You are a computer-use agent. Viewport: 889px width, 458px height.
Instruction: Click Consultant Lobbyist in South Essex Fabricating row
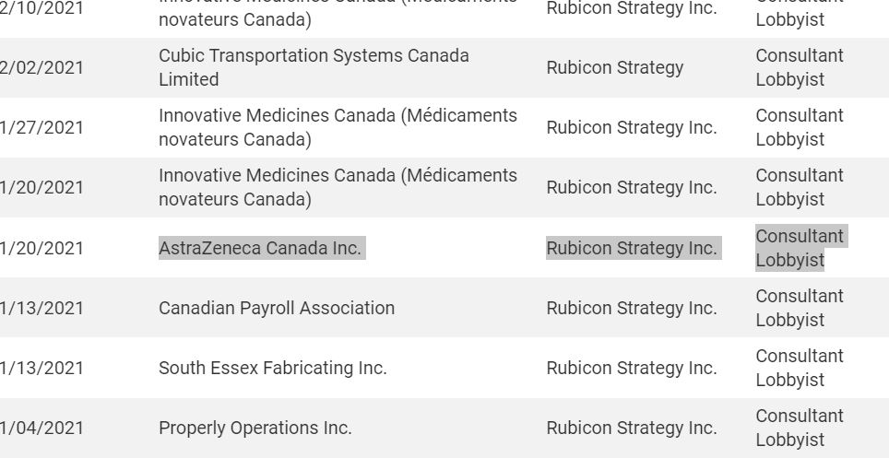pyautogui.click(x=800, y=368)
